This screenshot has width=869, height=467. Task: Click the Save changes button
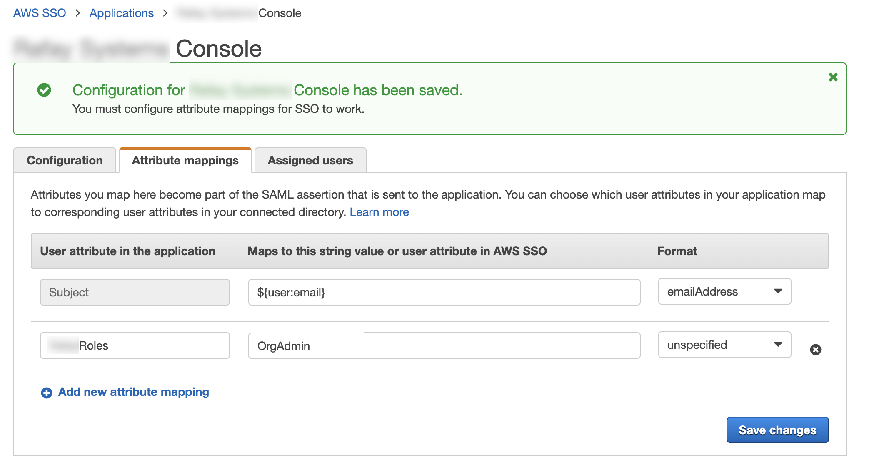tap(777, 430)
